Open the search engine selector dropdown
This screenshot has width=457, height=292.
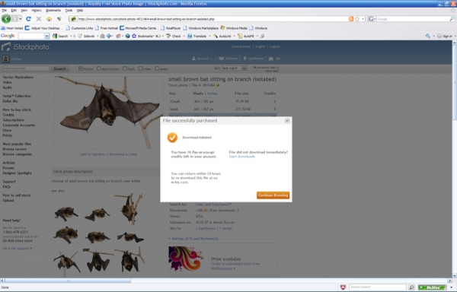click(x=372, y=19)
